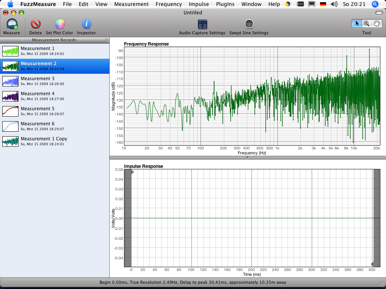The height and width of the screenshot is (289, 386).
Task: Click the volume icon in menu bar
Action: click(x=334, y=4)
